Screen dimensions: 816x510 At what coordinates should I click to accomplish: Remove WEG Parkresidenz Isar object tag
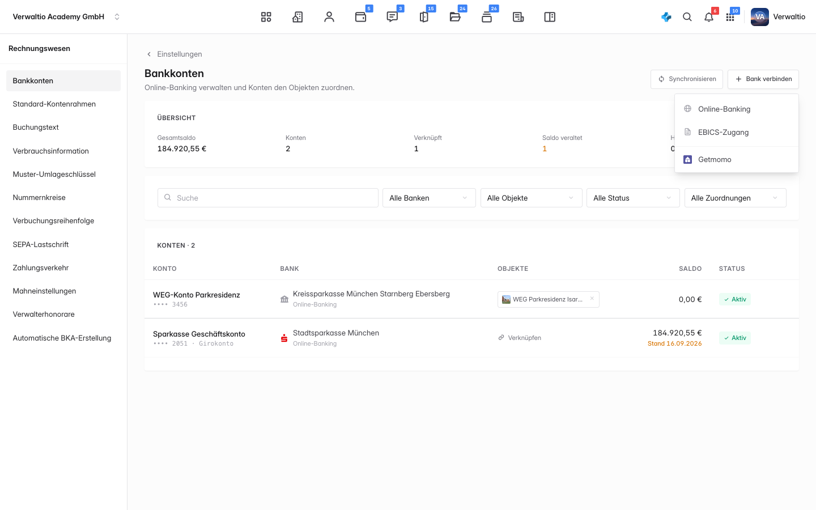[x=592, y=299]
